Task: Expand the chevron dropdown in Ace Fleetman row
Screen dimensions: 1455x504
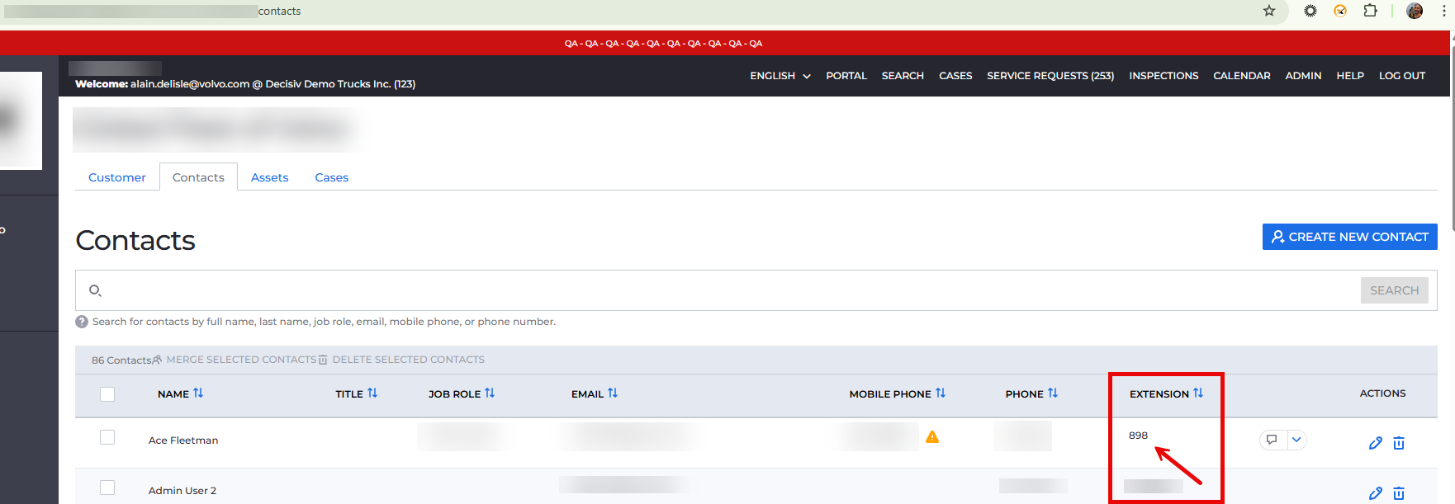Action: (1296, 440)
